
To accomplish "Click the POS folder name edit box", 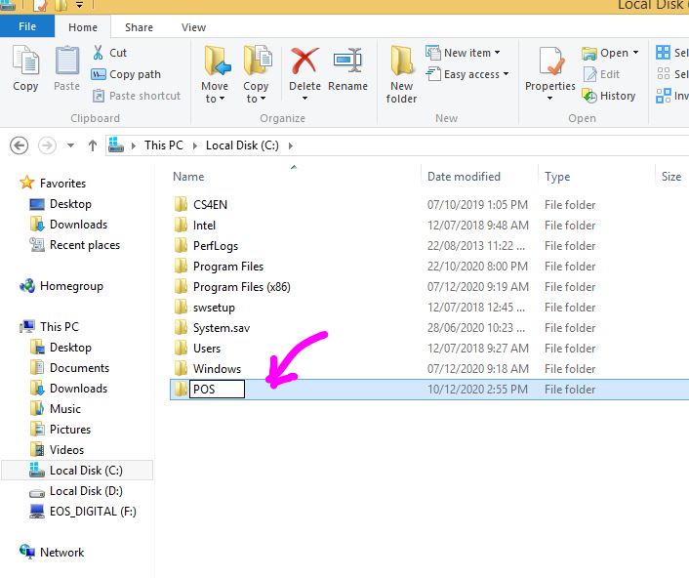I will point(217,390).
